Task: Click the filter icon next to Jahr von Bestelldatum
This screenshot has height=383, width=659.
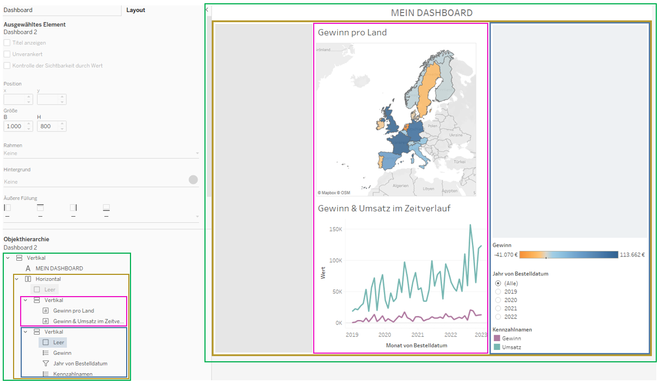Action: pos(46,363)
